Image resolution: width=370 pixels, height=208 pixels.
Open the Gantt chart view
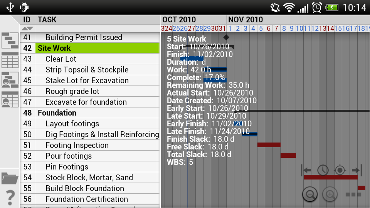point(10,40)
